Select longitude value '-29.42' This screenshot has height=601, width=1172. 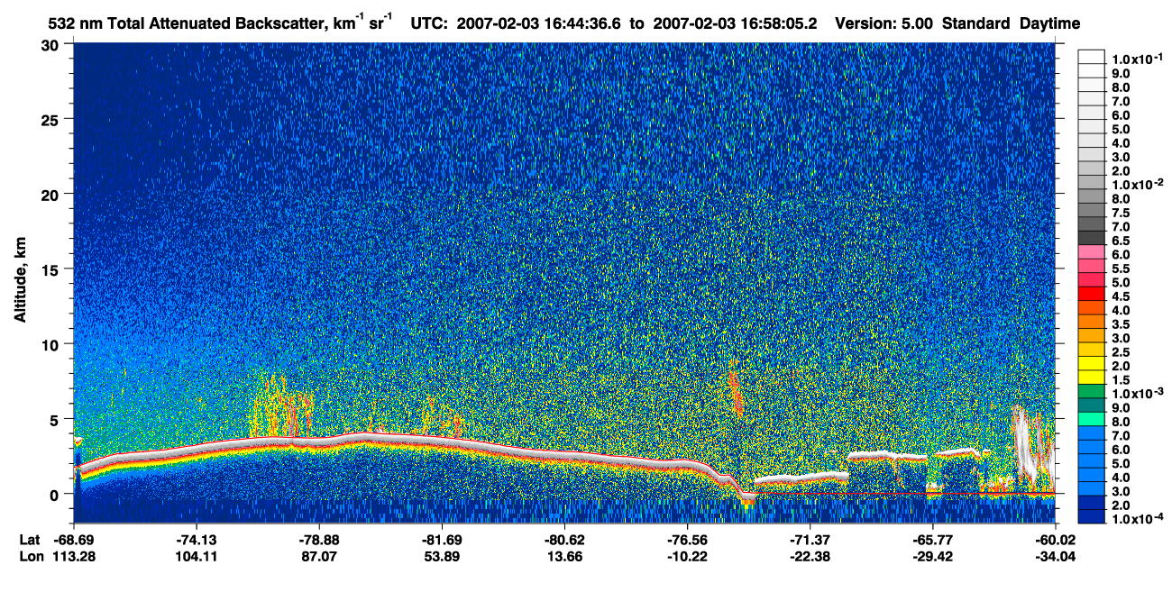click(x=933, y=556)
